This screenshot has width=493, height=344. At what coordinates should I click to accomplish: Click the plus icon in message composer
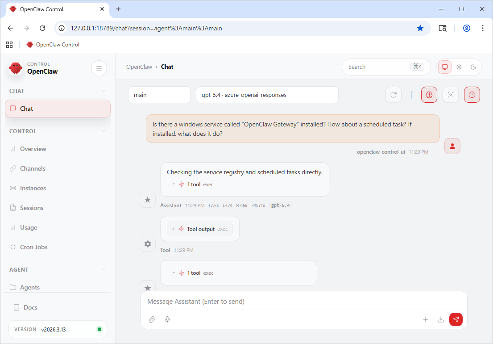point(426,319)
